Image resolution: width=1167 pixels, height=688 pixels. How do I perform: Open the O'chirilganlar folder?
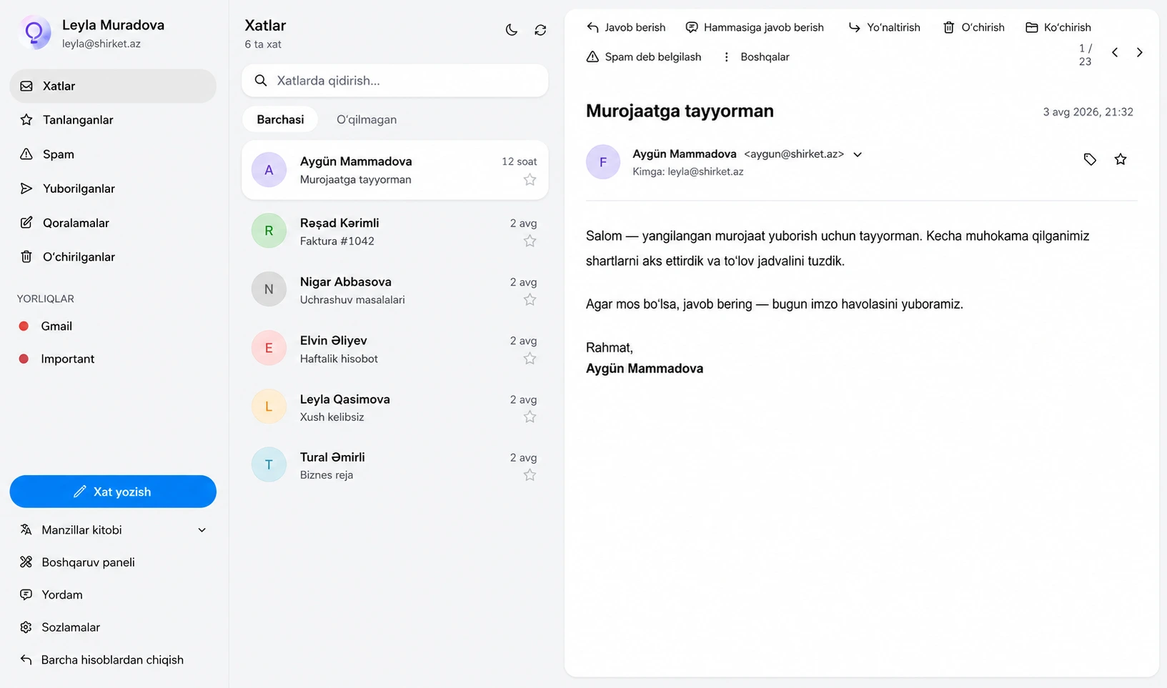pos(113,257)
